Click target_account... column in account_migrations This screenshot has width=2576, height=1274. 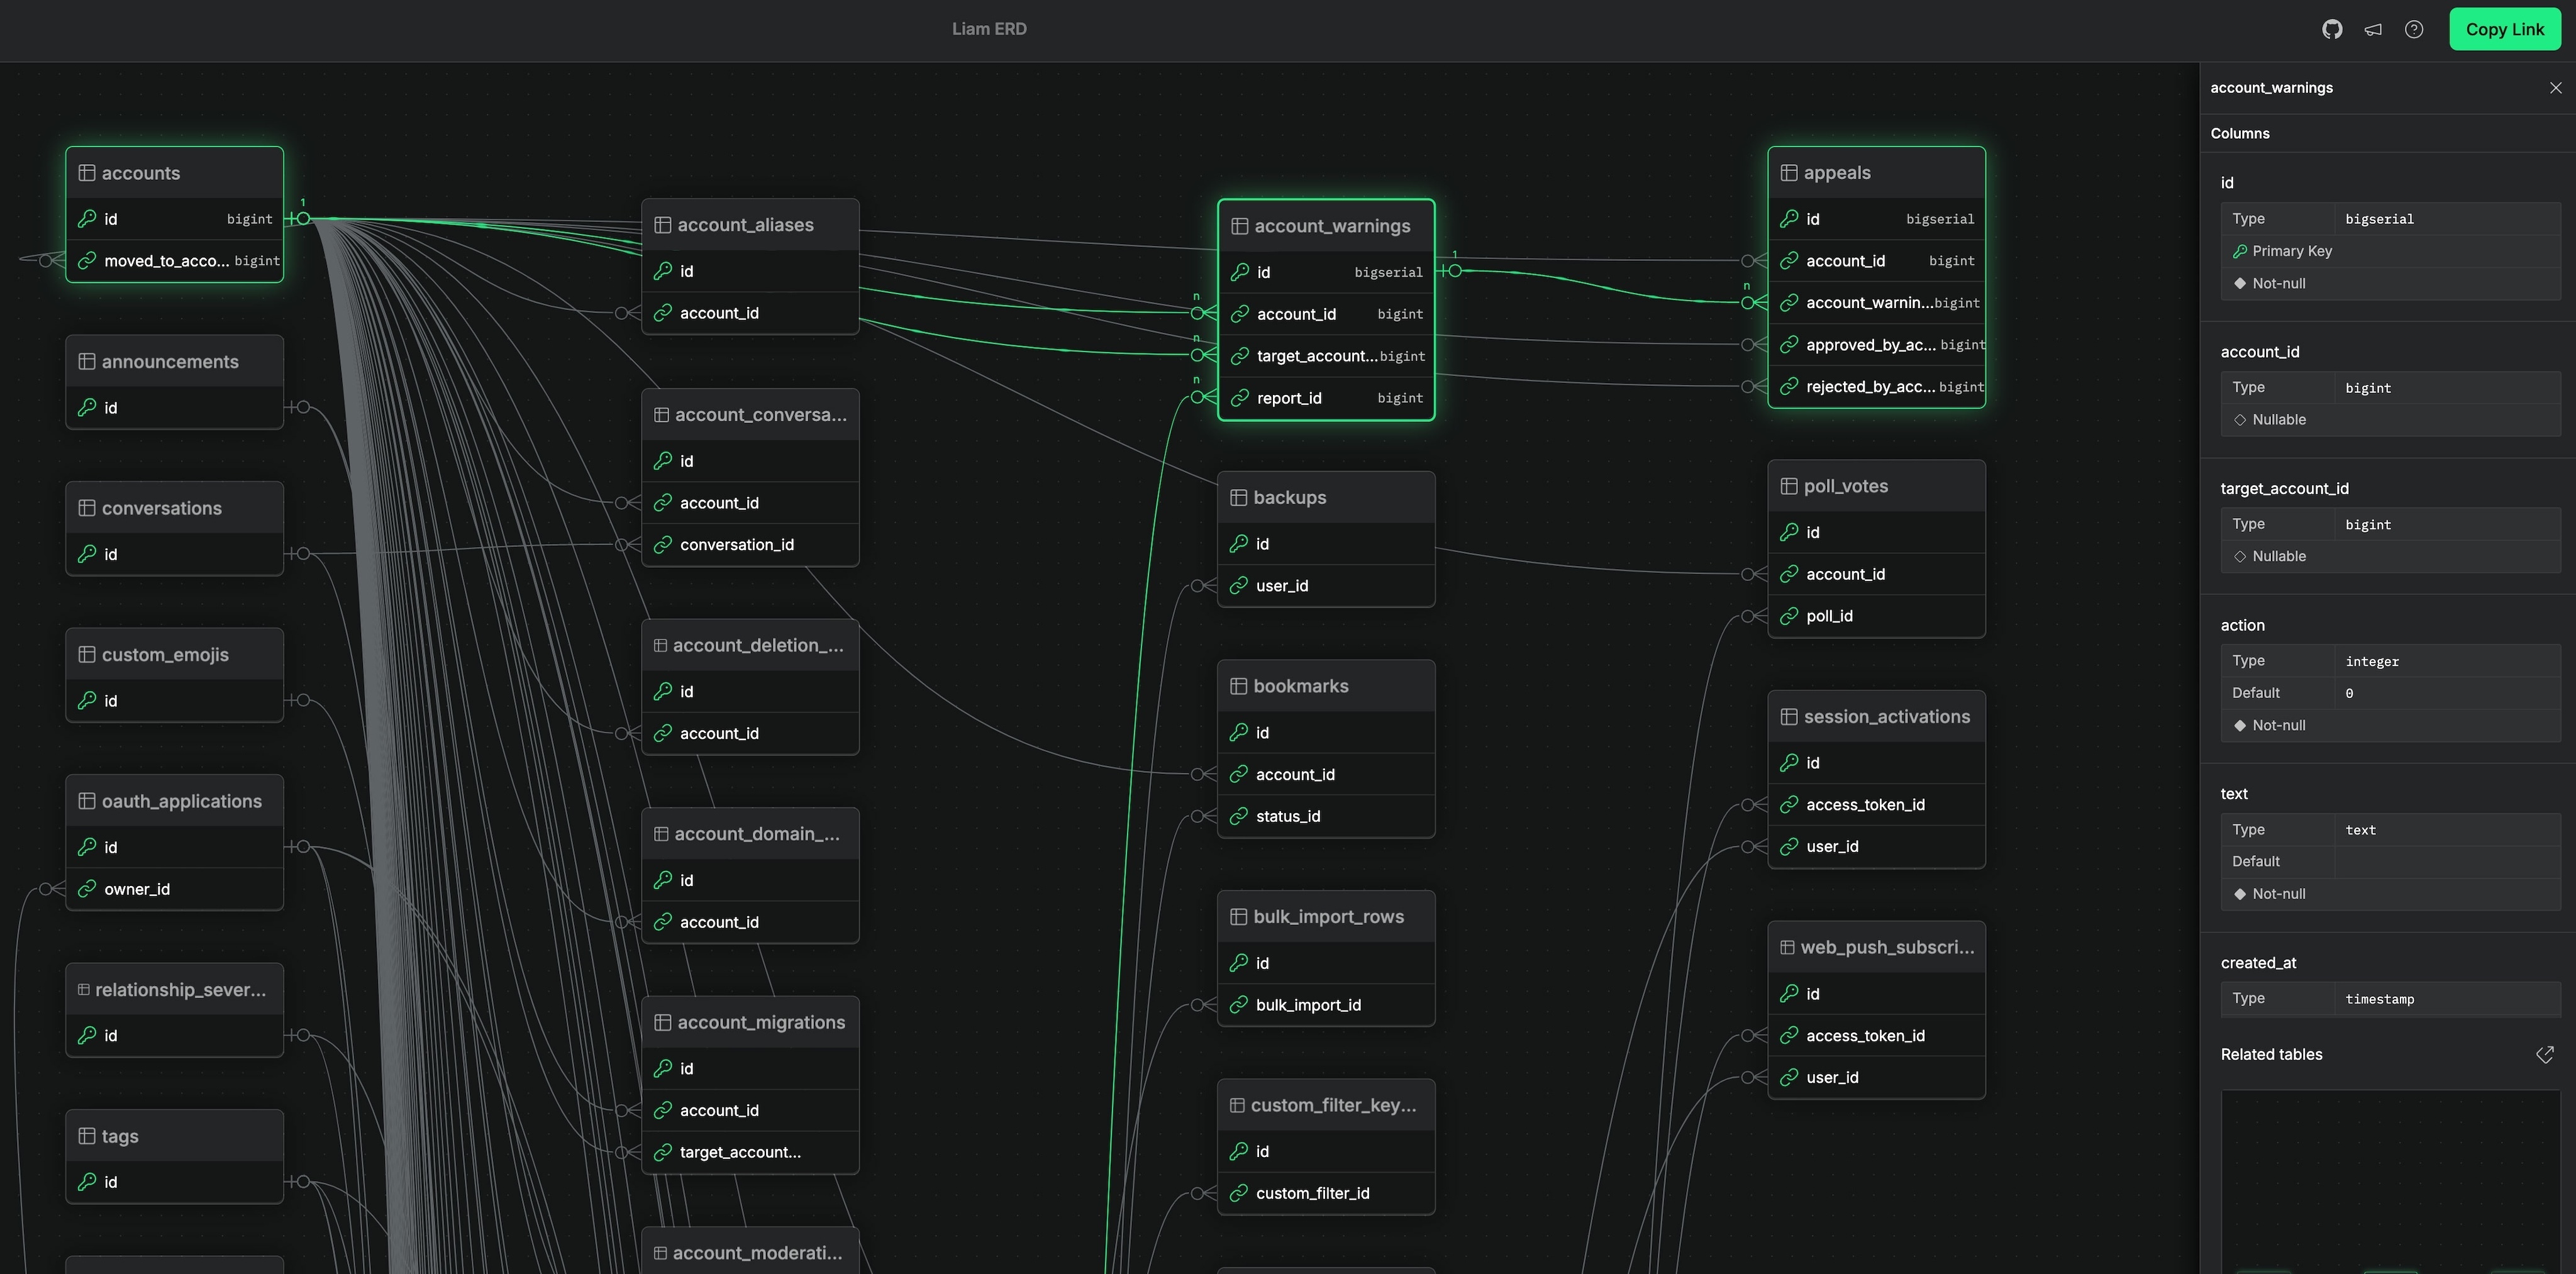[750, 1152]
